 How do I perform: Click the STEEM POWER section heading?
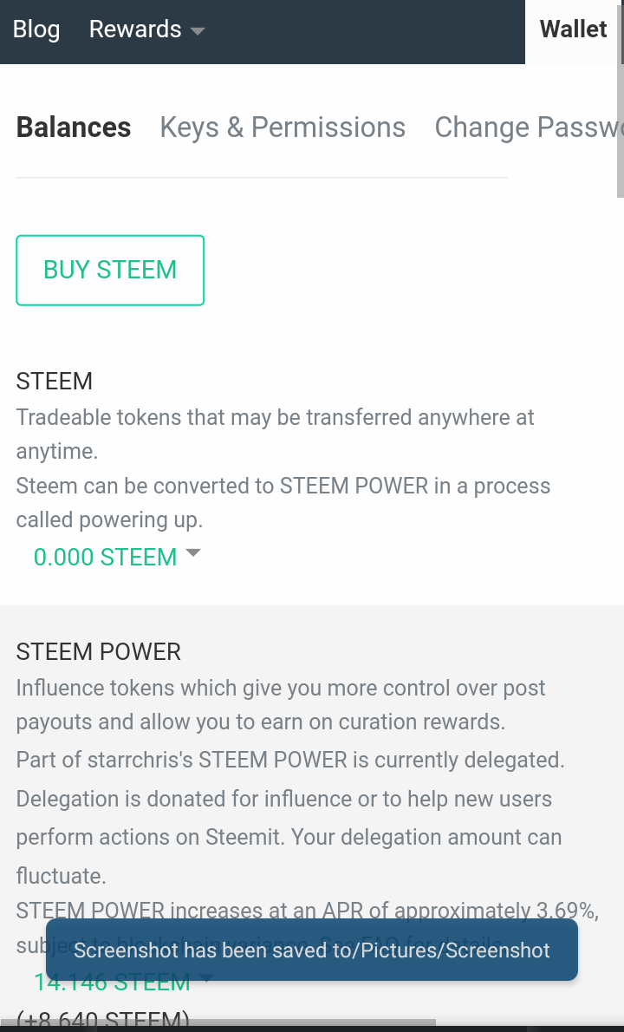click(98, 651)
